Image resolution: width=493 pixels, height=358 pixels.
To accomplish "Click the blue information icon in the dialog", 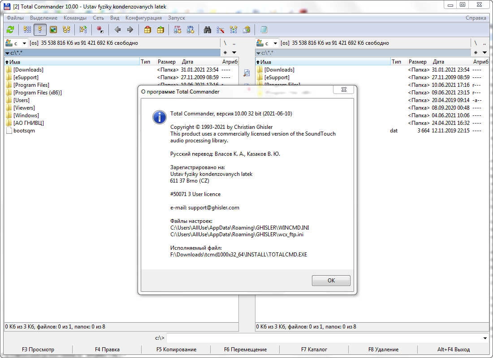I will pos(160,117).
